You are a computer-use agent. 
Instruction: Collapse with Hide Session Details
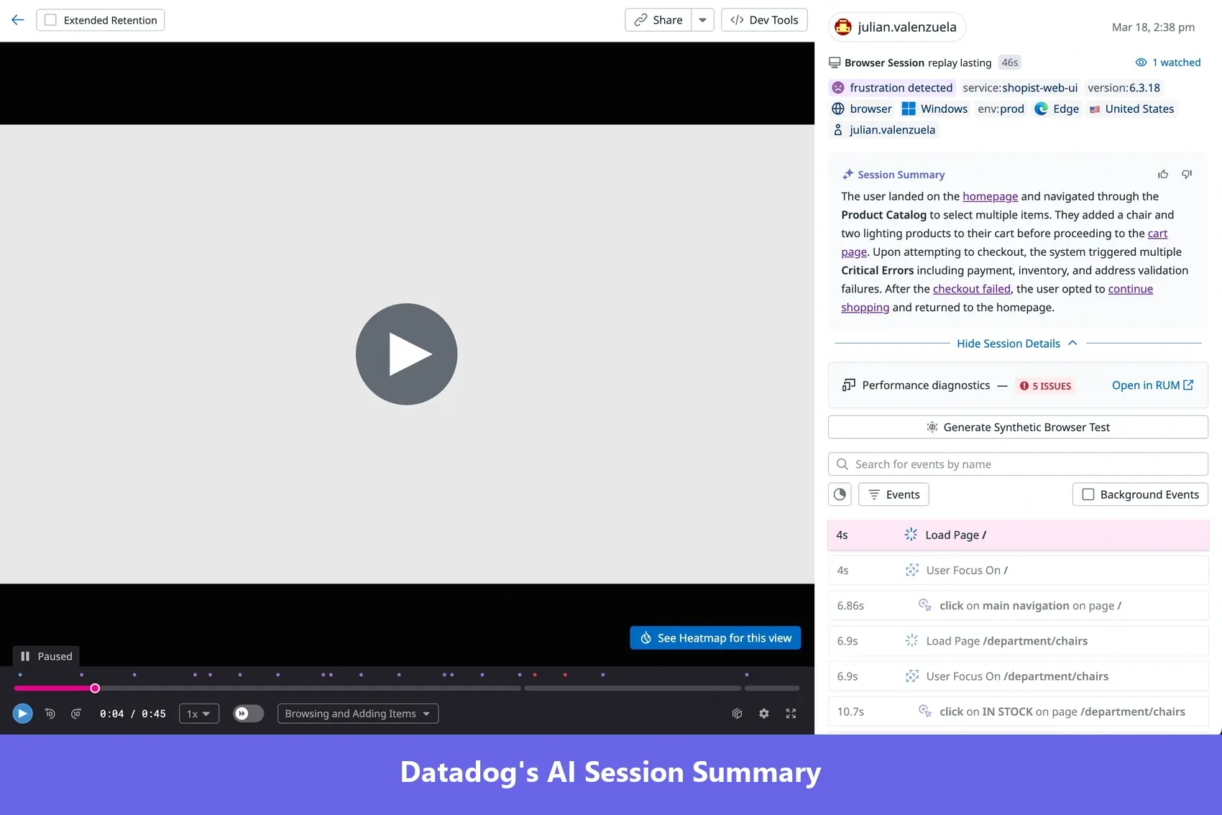pos(1017,344)
